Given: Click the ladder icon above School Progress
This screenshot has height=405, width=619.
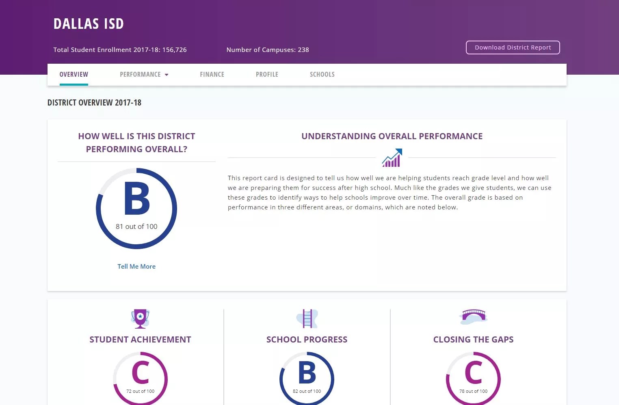Looking at the screenshot, I should coord(307,319).
